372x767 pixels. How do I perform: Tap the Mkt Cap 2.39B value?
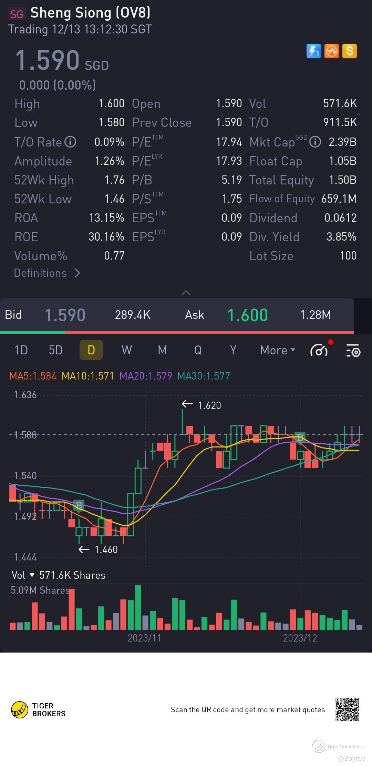click(343, 142)
